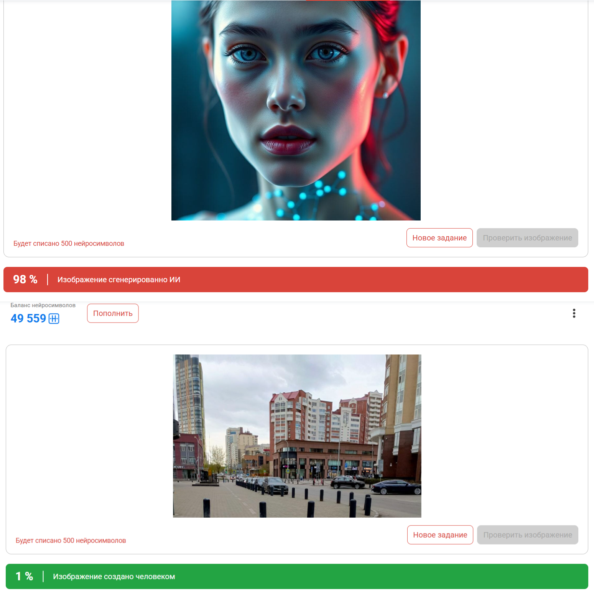
Task: Click Новое задание under the portrait image
Action: (x=439, y=238)
